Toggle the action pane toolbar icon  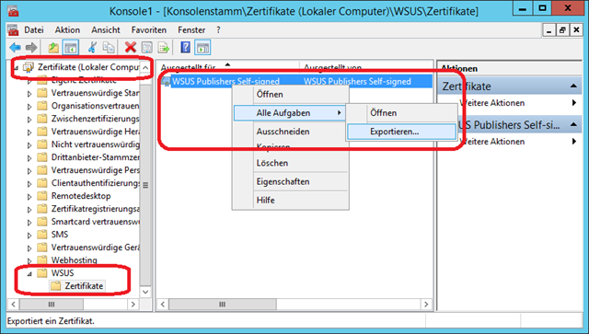202,48
